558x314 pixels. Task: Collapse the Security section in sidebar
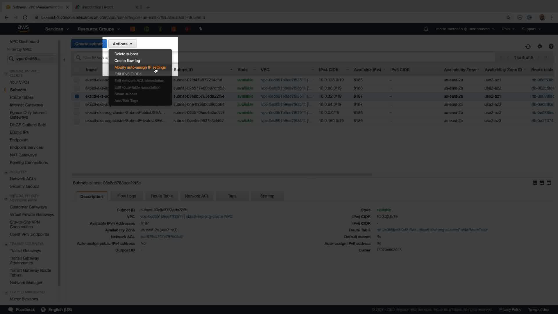pos(6,172)
